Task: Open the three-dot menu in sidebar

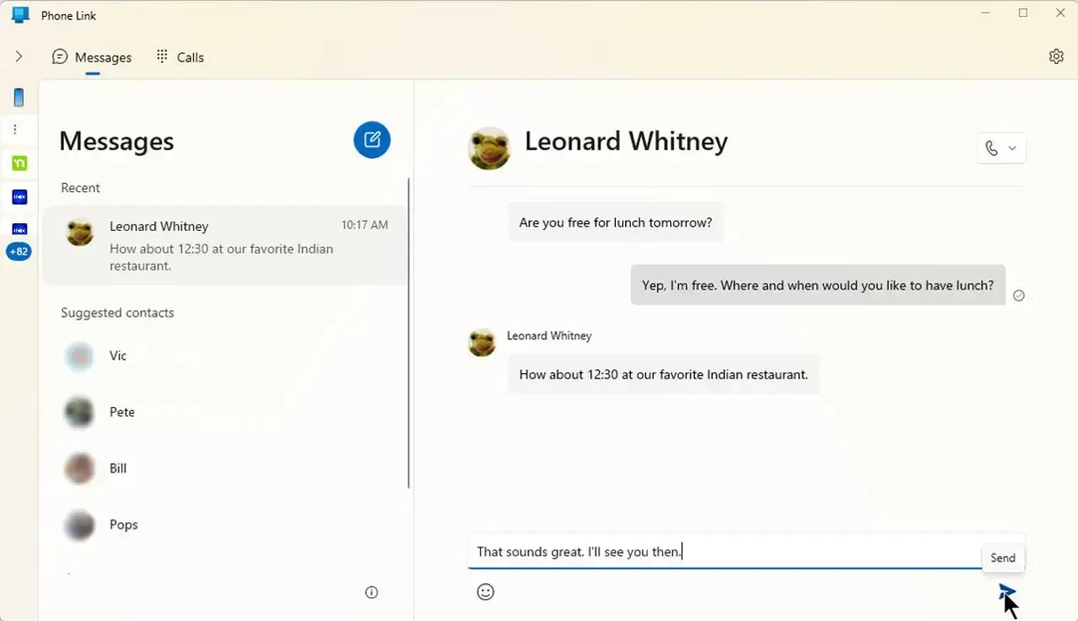Action: click(19, 129)
